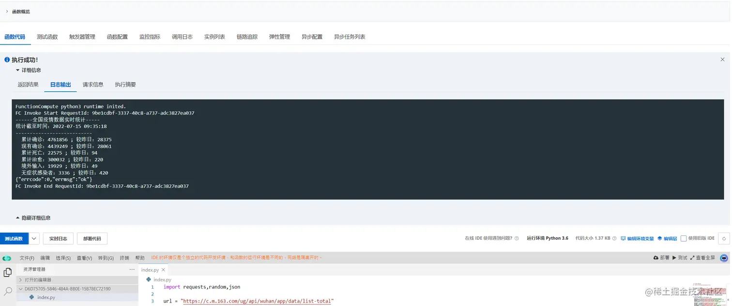This screenshot has height=306, width=732.
Task: Click the help icon next to 代码大小 1.37 KB
Action: click(x=614, y=238)
